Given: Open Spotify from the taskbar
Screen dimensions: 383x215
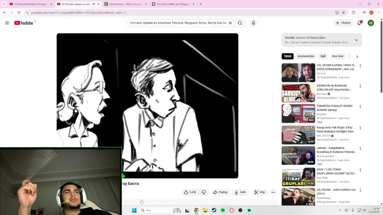Looking at the screenshot, I should (223, 210).
